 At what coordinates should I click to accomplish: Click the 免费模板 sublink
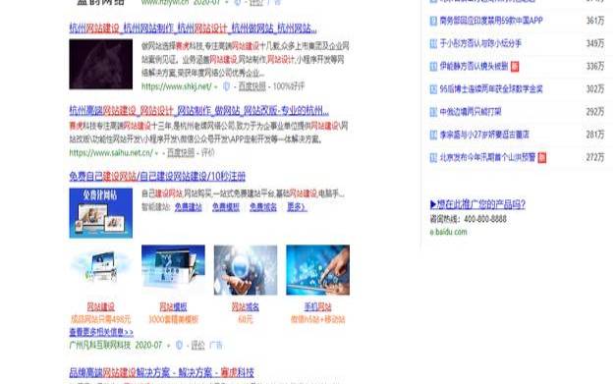[x=226, y=207]
